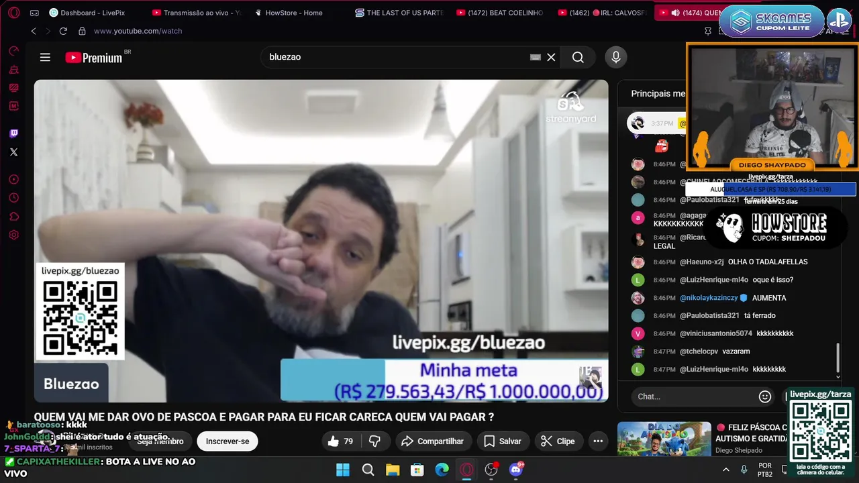Click the padlock site info icon
Image resolution: width=859 pixels, height=483 pixels.
(x=82, y=31)
